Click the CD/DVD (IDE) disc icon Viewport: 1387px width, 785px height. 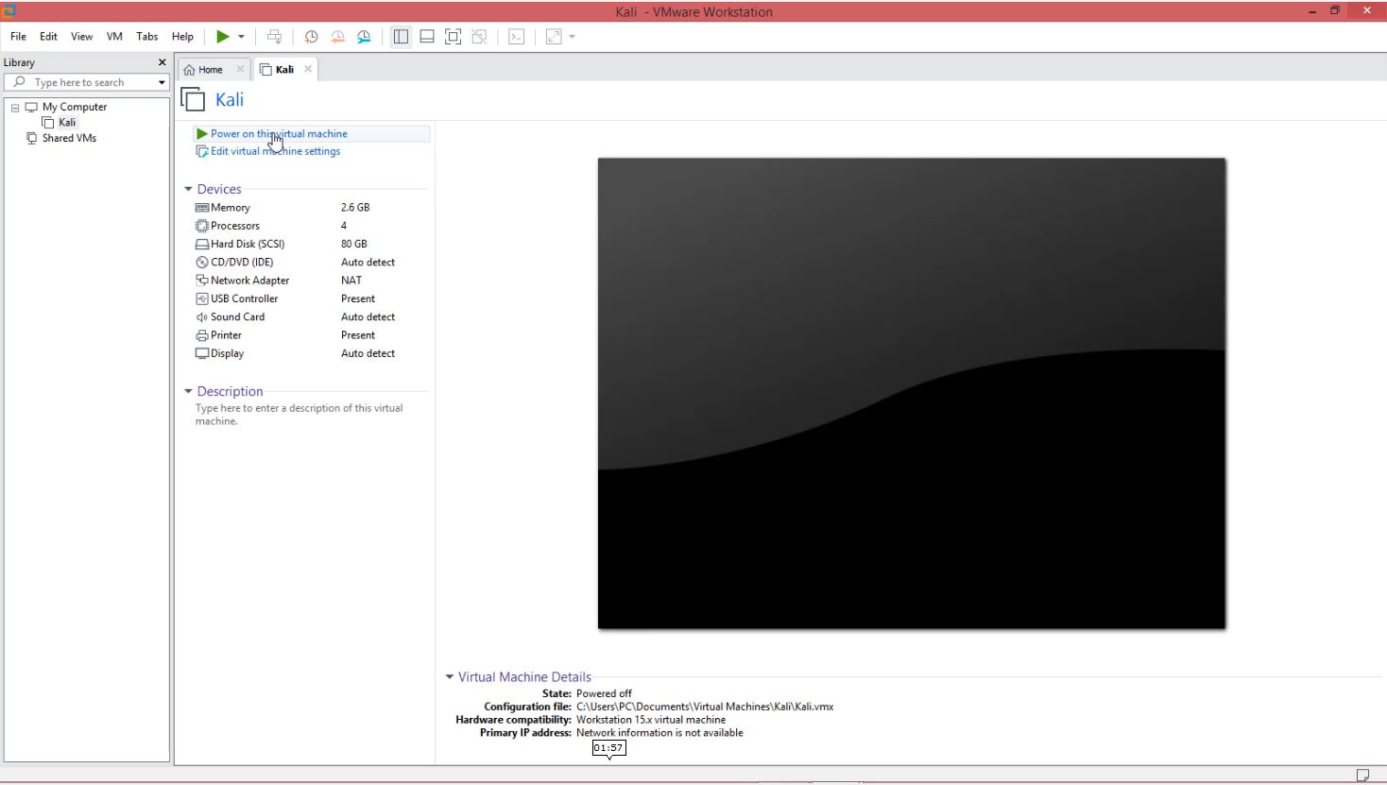201,263
